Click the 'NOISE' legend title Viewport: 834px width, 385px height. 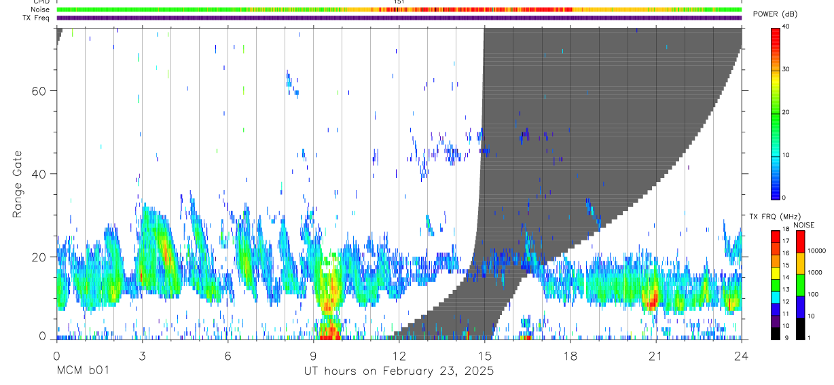click(804, 225)
